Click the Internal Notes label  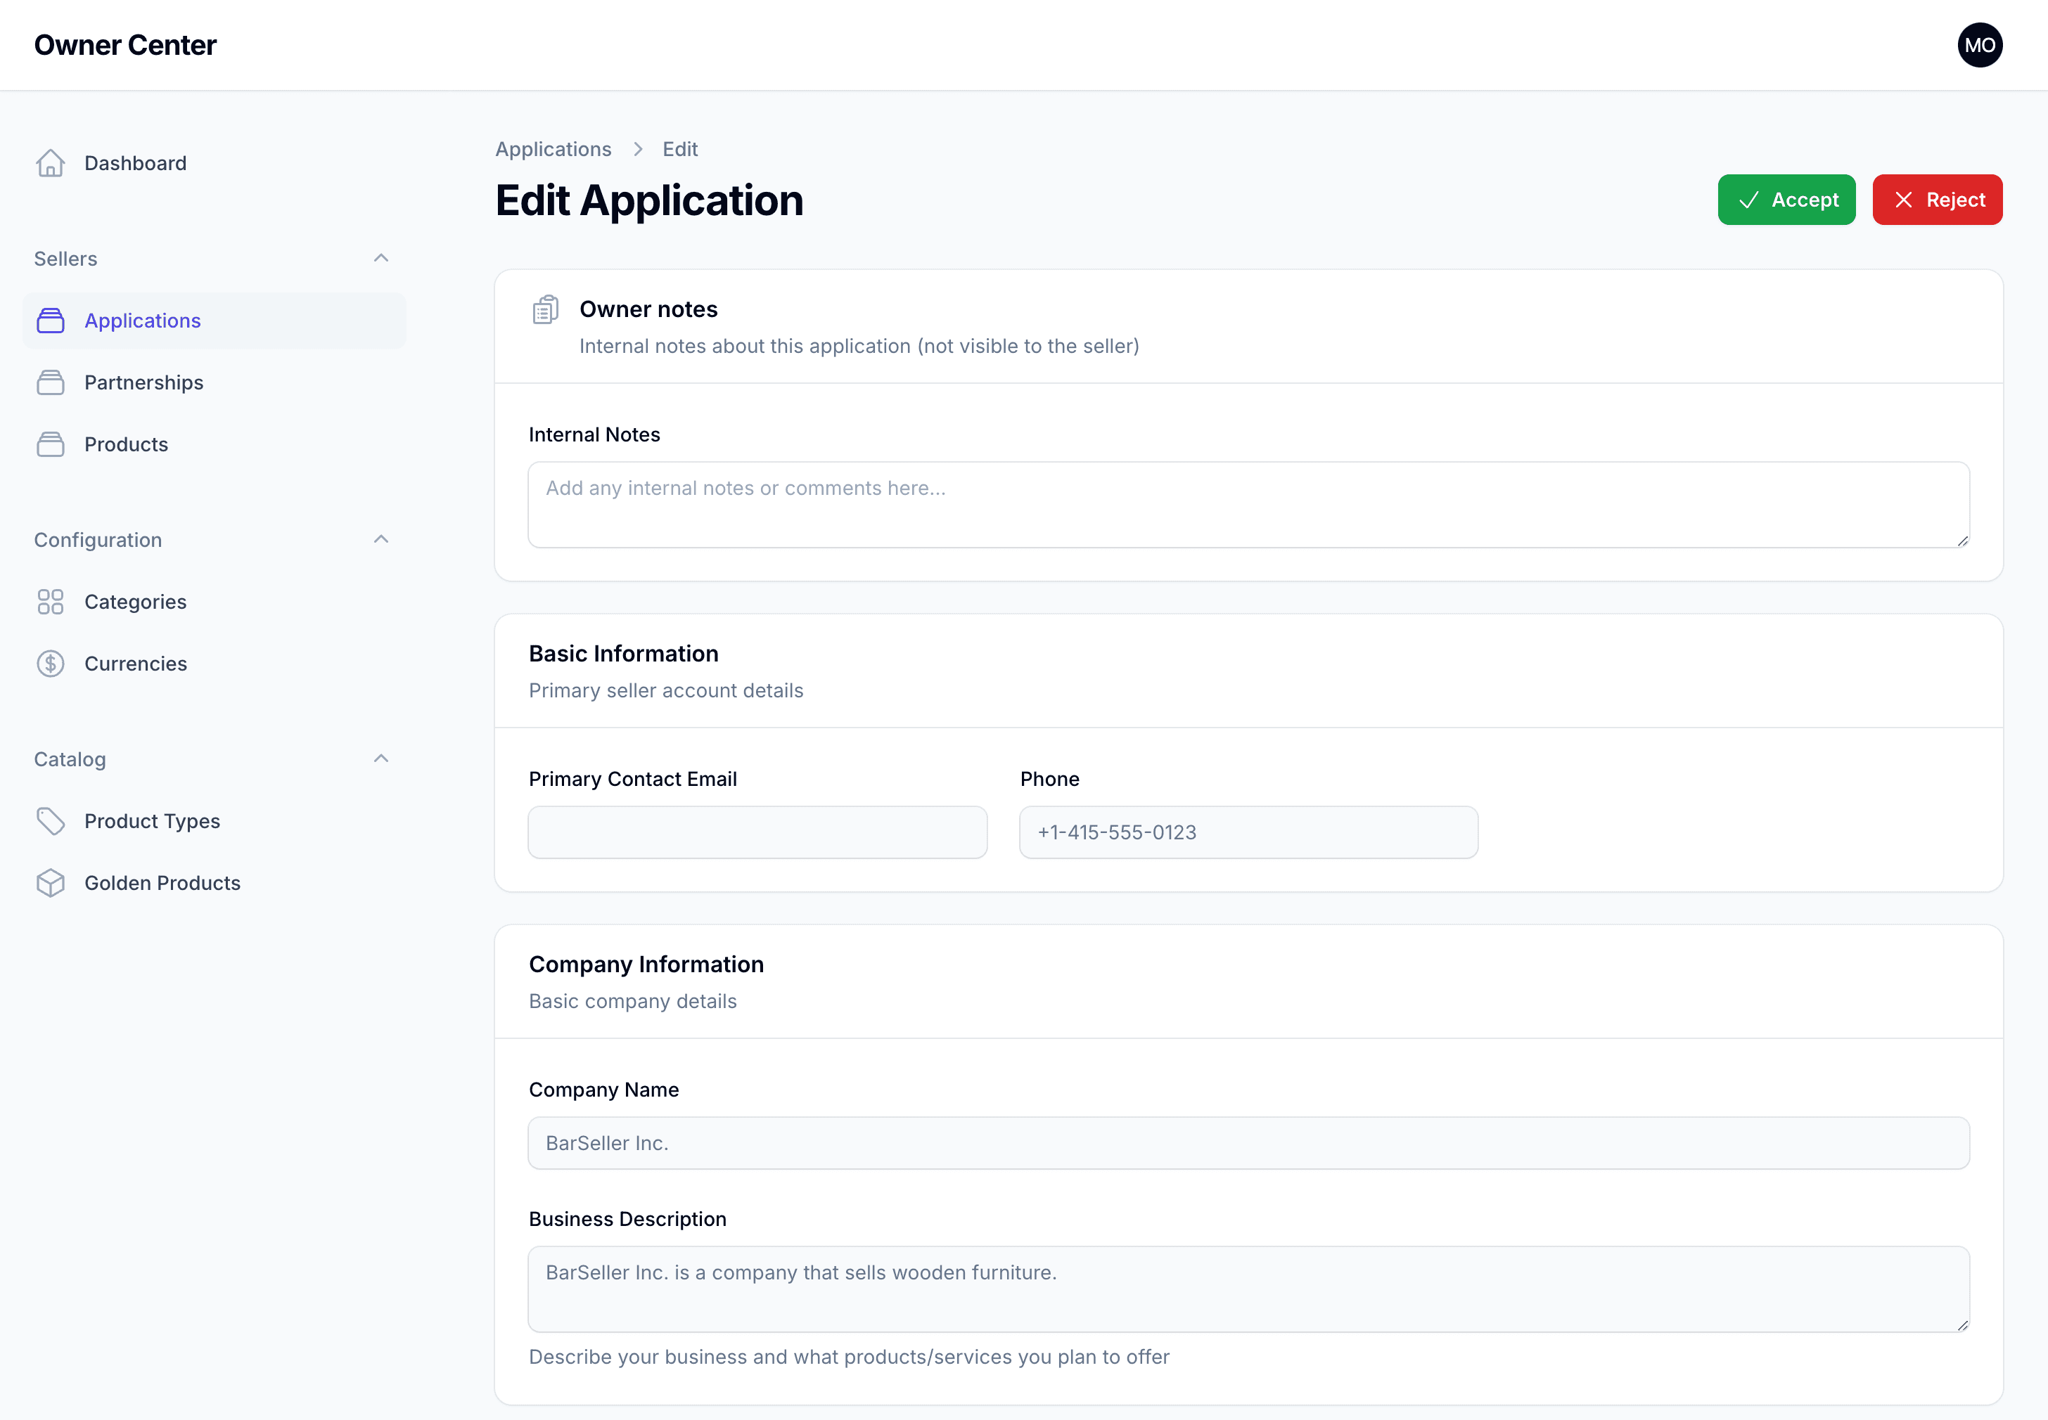click(594, 434)
